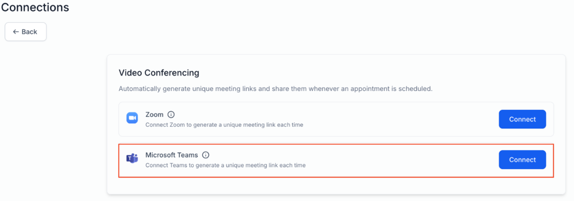The width and height of the screenshot is (574, 201).
Task: Click the Connections page title
Action: click(x=35, y=7)
